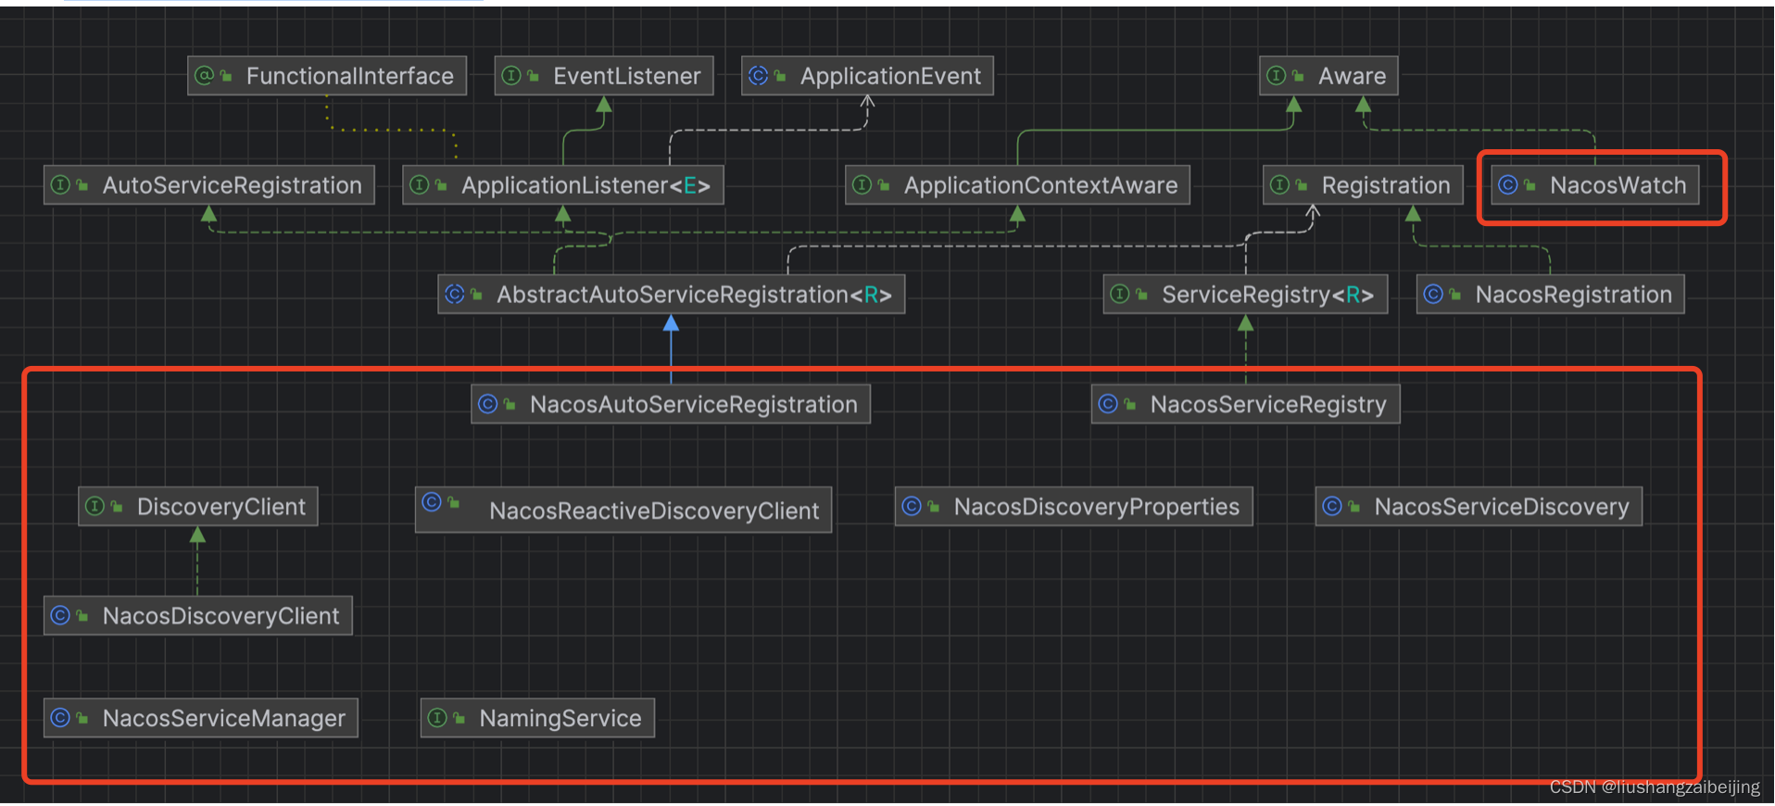
Task: Click the NacosServiceManager node
Action: click(201, 718)
